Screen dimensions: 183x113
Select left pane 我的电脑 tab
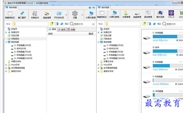pyautogui.click(x=11, y=7)
